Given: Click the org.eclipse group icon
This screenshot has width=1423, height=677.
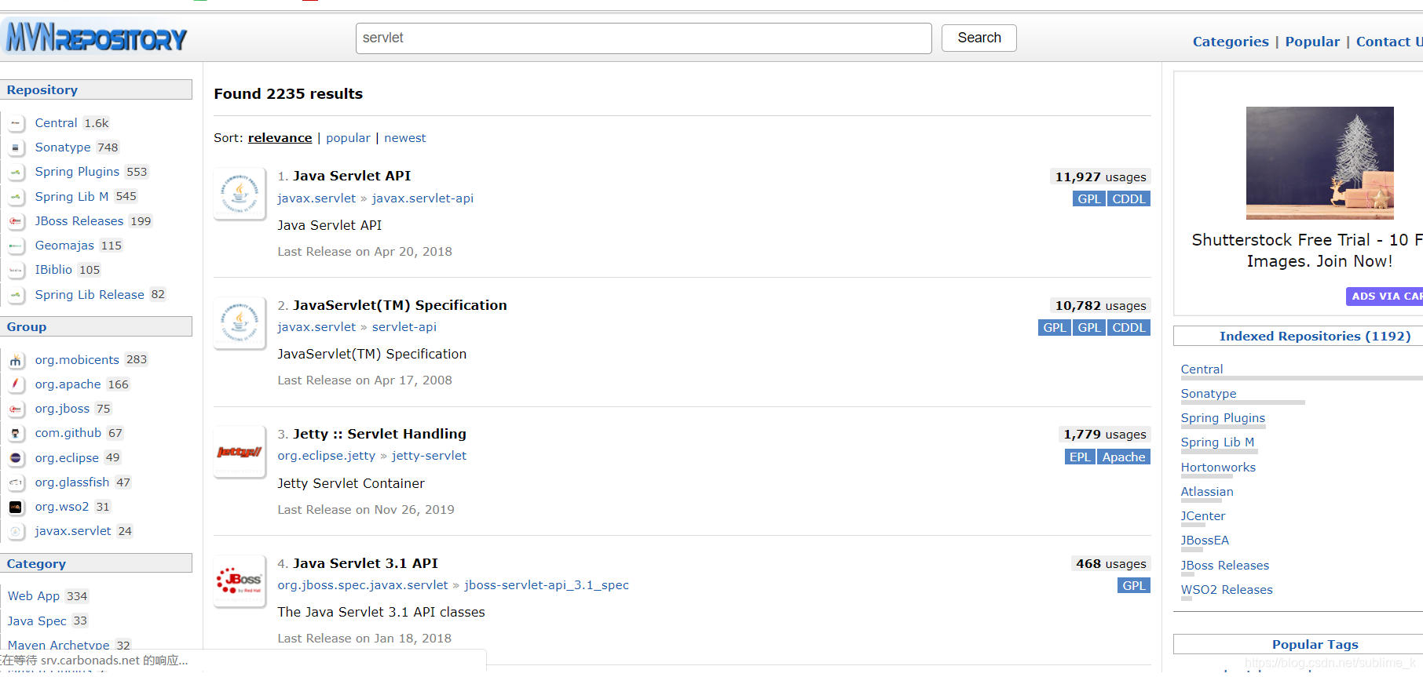Looking at the screenshot, I should pyautogui.click(x=16, y=458).
